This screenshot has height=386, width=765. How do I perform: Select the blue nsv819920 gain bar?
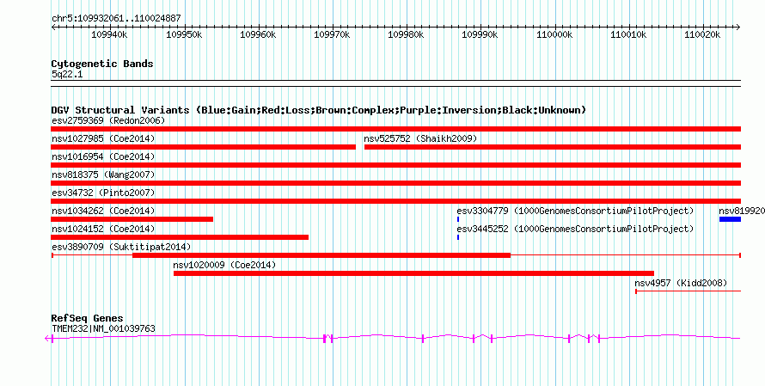pyautogui.click(x=730, y=219)
